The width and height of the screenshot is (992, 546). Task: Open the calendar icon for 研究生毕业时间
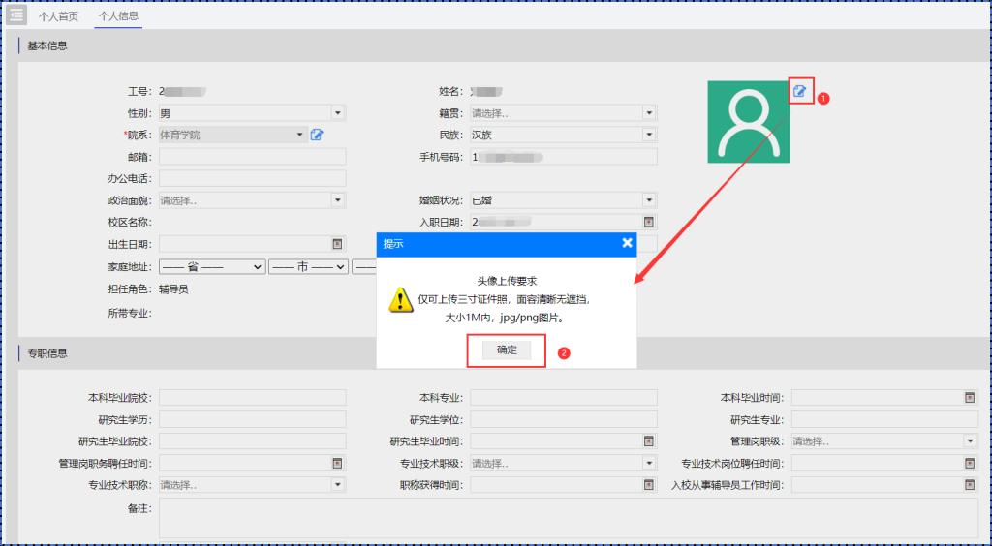pos(649,440)
